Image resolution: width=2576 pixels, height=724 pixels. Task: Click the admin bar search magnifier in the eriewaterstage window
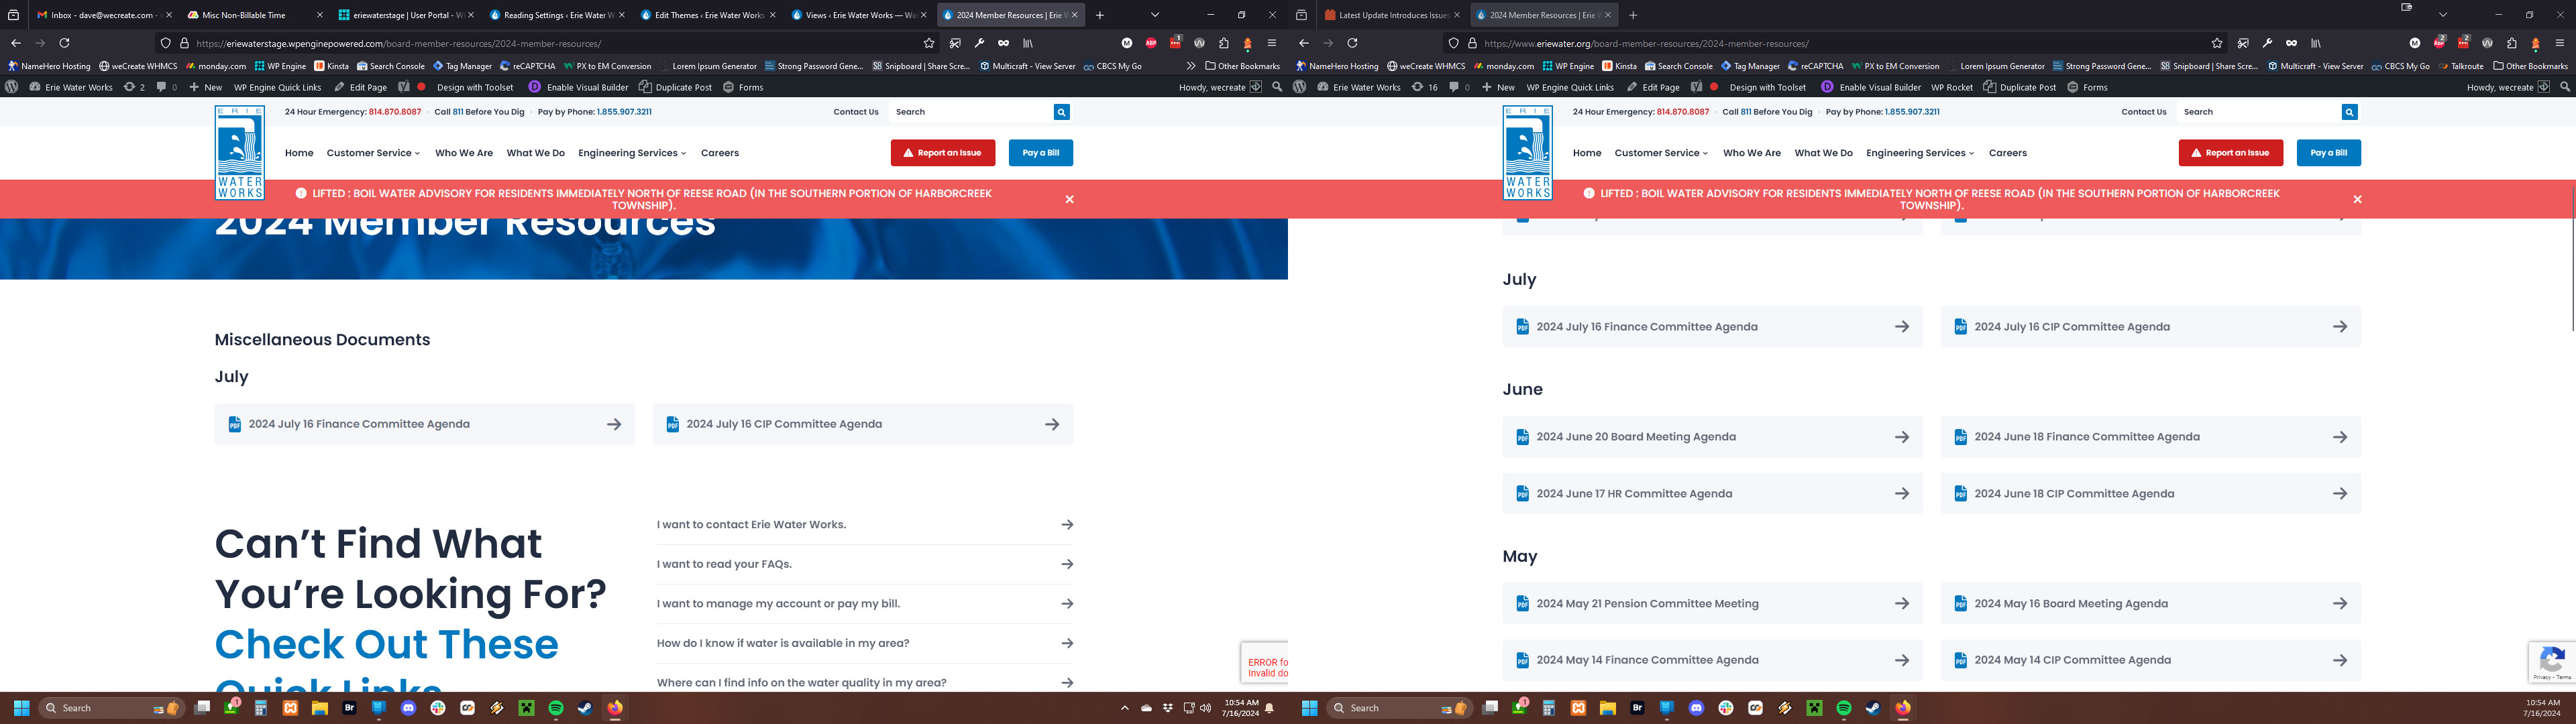tap(1277, 87)
